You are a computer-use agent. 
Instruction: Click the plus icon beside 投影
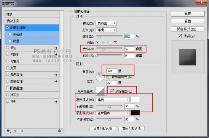pos(56,101)
